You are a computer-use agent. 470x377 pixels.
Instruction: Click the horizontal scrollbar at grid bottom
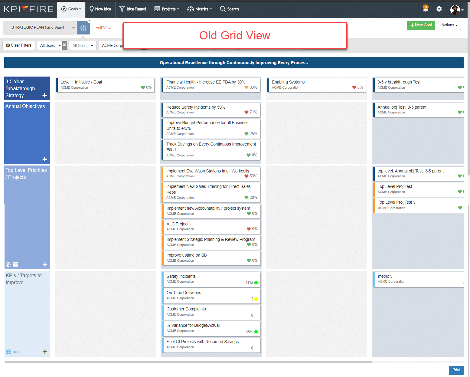pyautogui.click(x=188, y=362)
